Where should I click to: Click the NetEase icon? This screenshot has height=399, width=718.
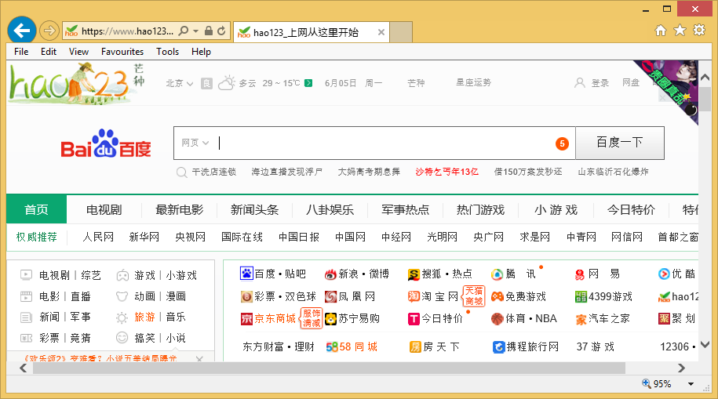tap(580, 274)
